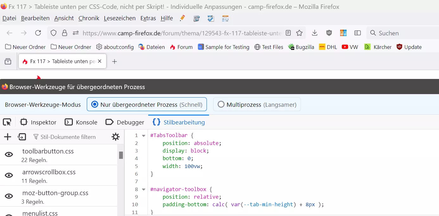This screenshot has height=216, width=439.
Task: Open the list all tabs button
Action: tap(8, 61)
